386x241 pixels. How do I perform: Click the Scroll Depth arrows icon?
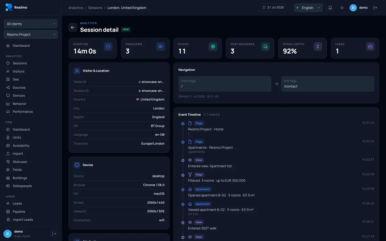click(318, 47)
